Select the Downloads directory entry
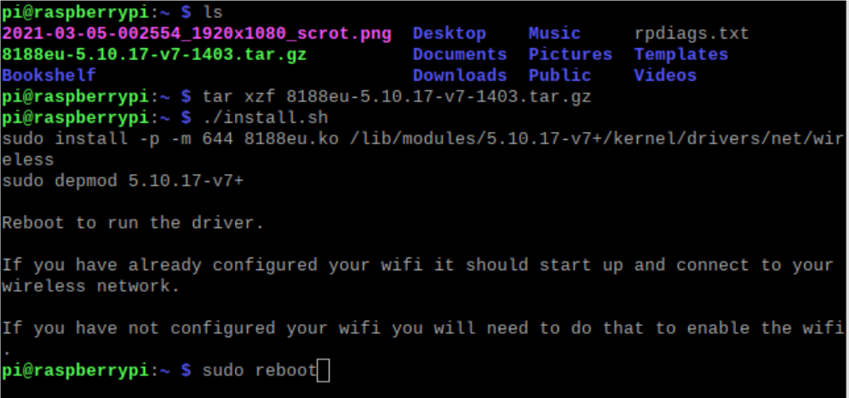The height and width of the screenshot is (398, 849). pos(459,75)
